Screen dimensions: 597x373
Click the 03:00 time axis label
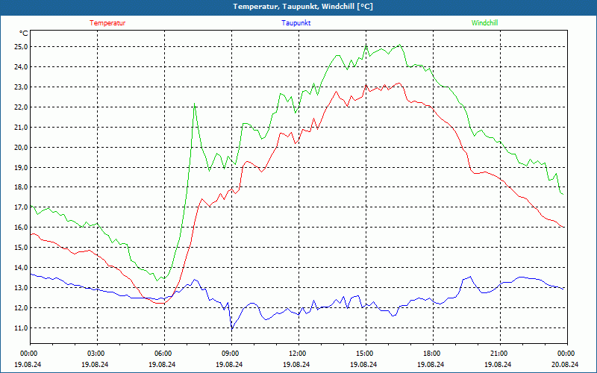(97, 354)
